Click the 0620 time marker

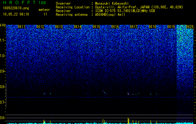tap(190, 27)
